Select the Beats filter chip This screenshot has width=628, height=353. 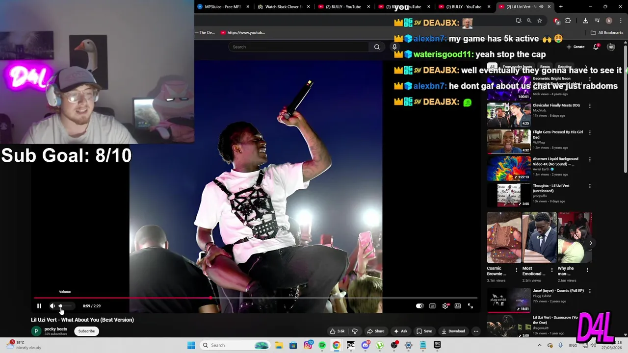click(545, 67)
